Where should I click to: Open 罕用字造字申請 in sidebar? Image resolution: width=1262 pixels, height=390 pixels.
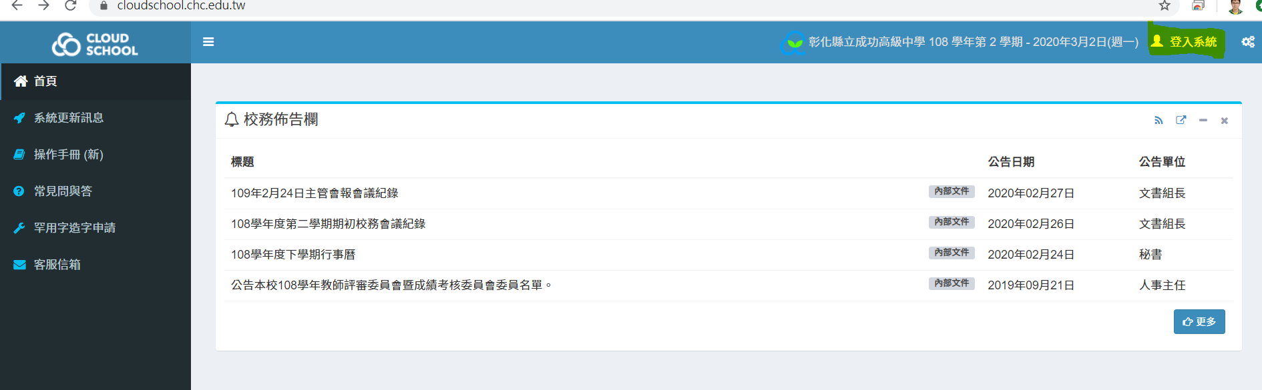tap(95, 228)
